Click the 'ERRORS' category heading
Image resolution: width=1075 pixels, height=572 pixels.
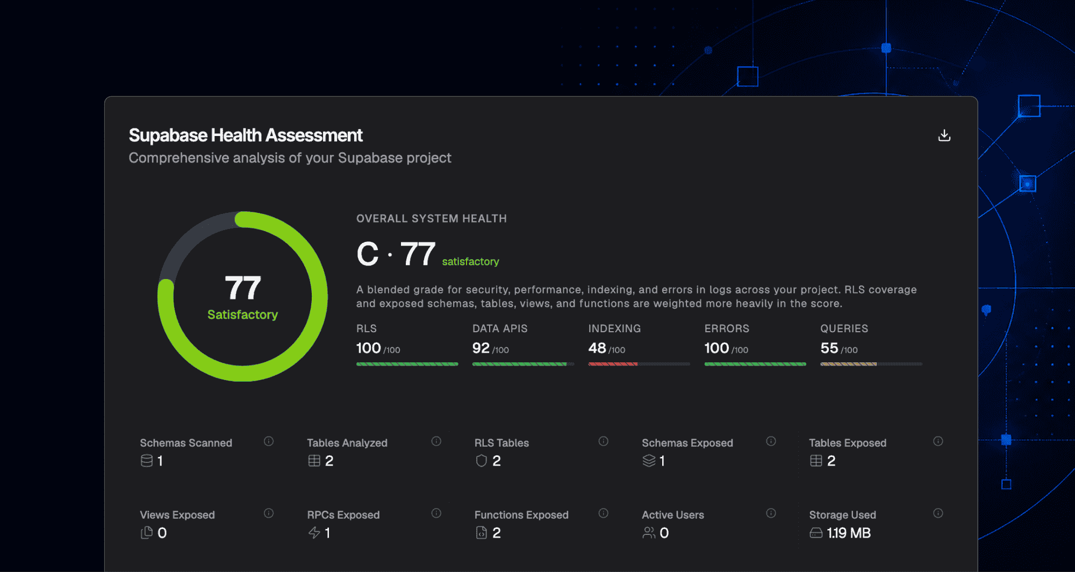(x=727, y=328)
